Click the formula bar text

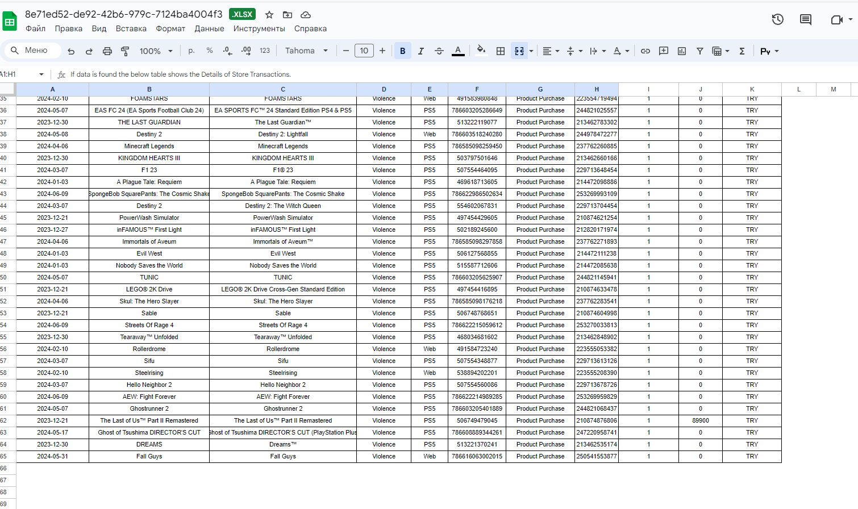coord(181,74)
